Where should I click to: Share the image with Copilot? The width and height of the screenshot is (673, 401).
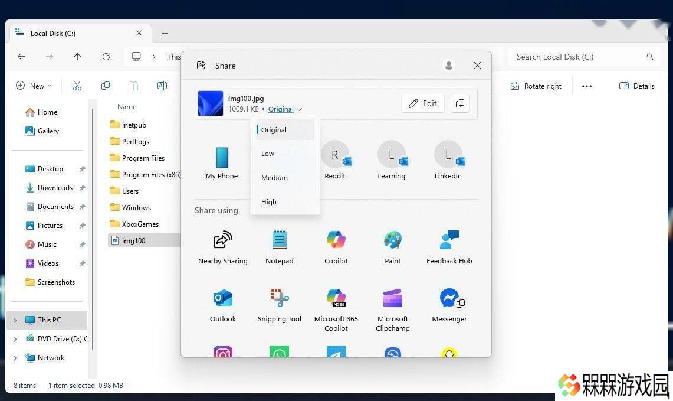point(336,247)
